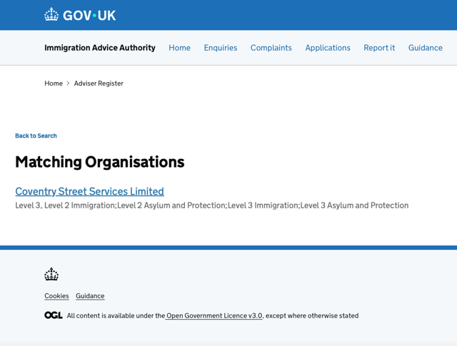Open the Immigration Advice Authority title link
Screen dimensions: 457x346
(x=100, y=48)
